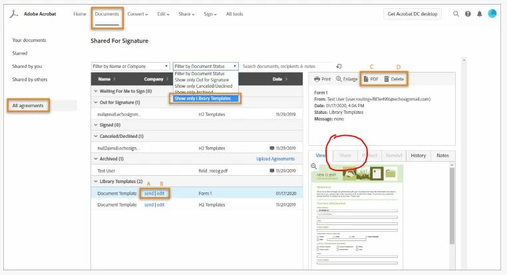This screenshot has height=275, width=507.
Task: Open the user profile avatar
Action: [x=492, y=13]
